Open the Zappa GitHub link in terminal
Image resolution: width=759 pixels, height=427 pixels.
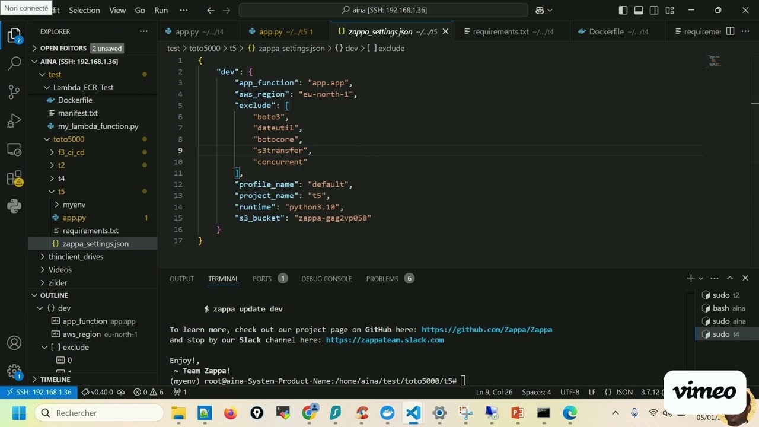click(487, 329)
